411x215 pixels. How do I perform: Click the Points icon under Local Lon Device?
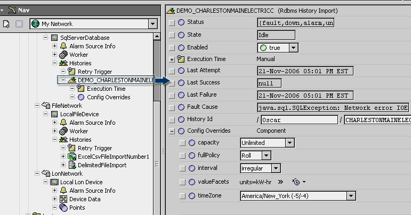pos(64,208)
